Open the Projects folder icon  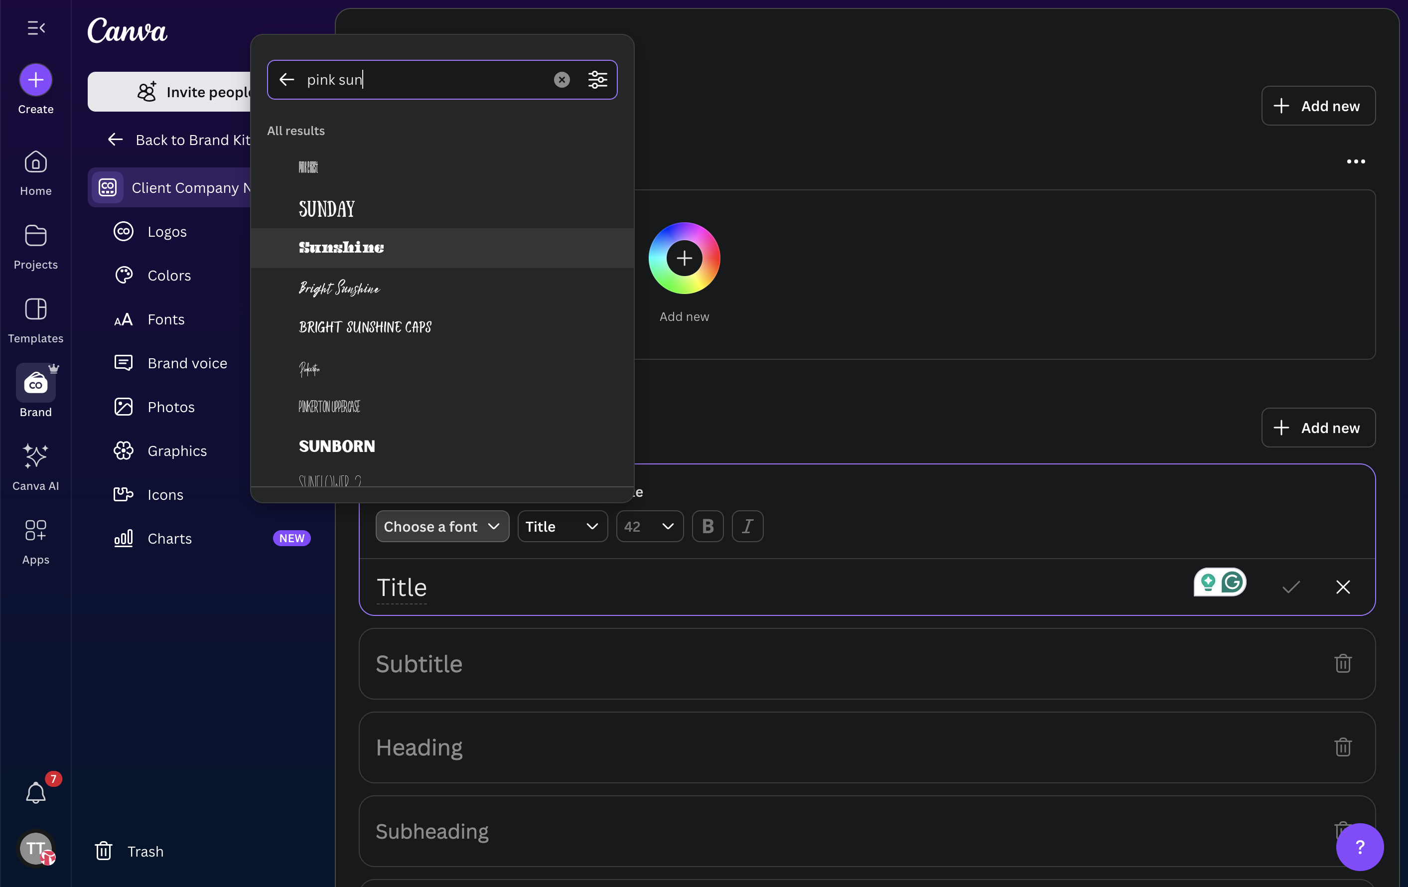pos(36,236)
